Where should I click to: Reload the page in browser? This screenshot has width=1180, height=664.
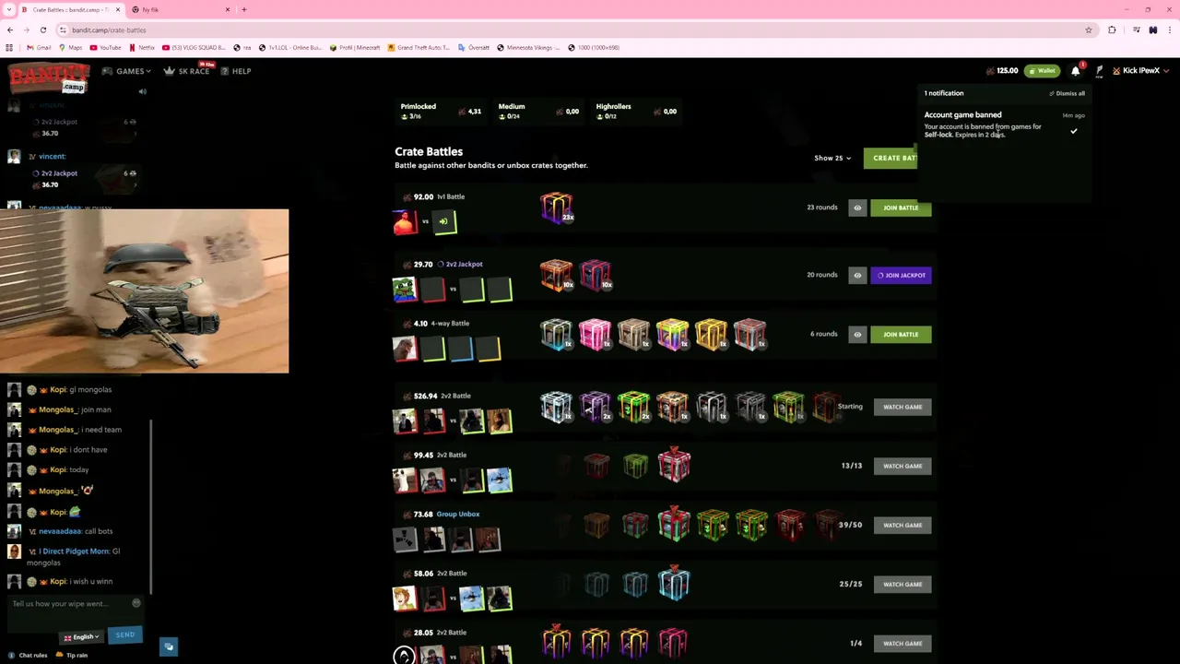(42, 30)
